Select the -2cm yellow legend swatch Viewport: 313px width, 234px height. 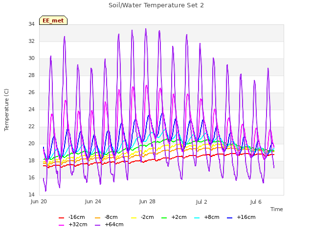pos(134,218)
